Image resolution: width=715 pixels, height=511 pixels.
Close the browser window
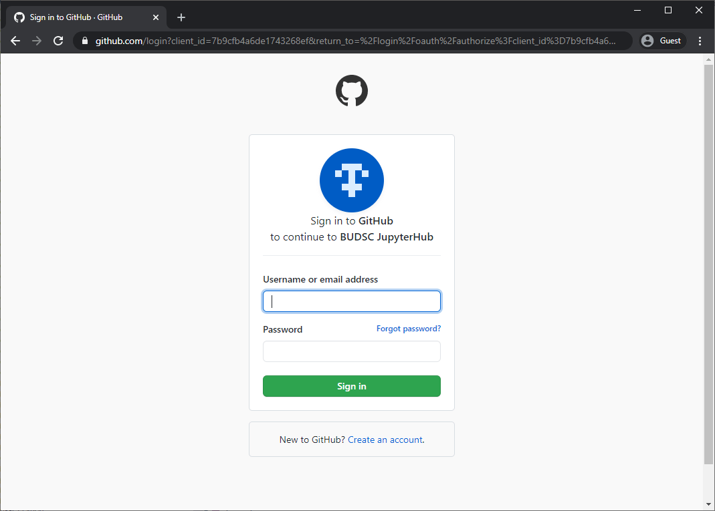point(698,10)
